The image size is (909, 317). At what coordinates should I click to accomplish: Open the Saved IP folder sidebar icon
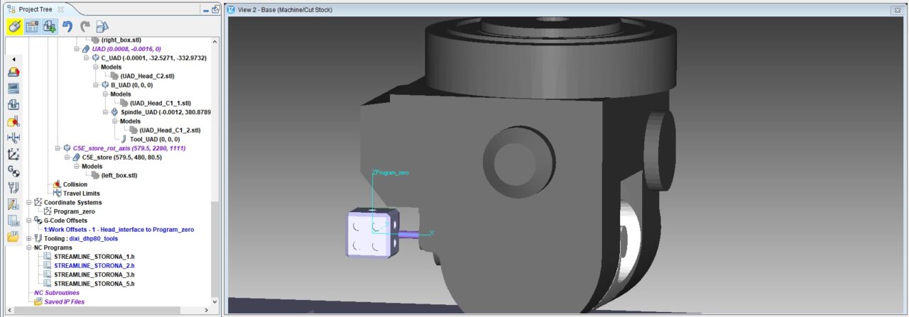coord(13,237)
